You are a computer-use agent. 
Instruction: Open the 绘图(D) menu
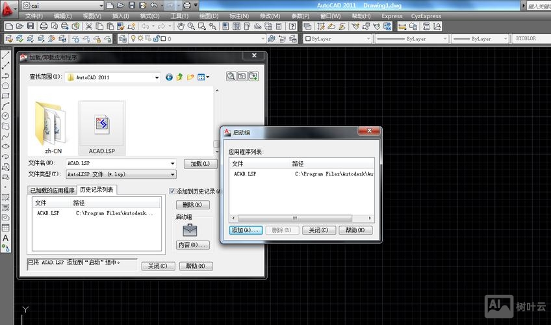209,16
